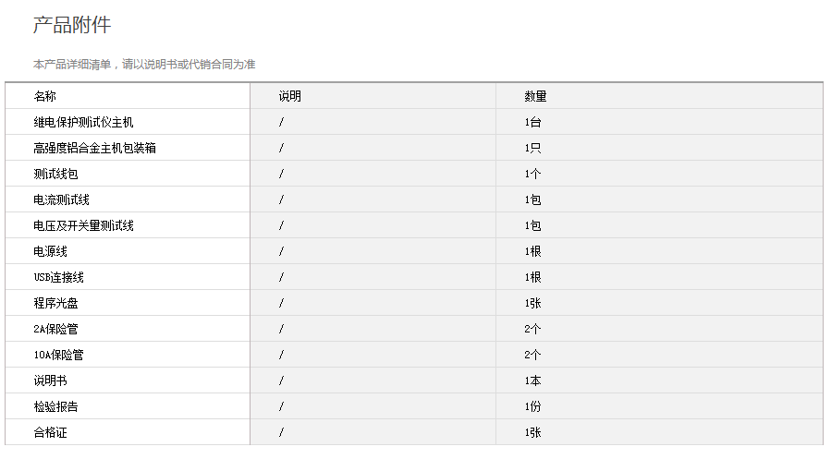Click the 1台 quantity cell

tap(532, 122)
